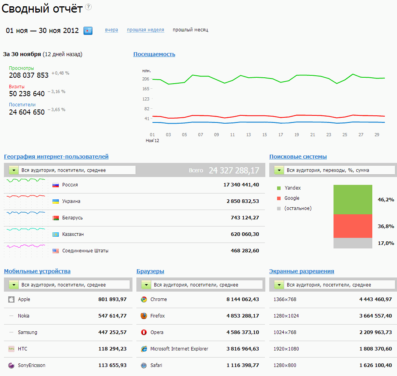Click the Kazakhstan flag icon
397x376 pixels.
pos(56,235)
